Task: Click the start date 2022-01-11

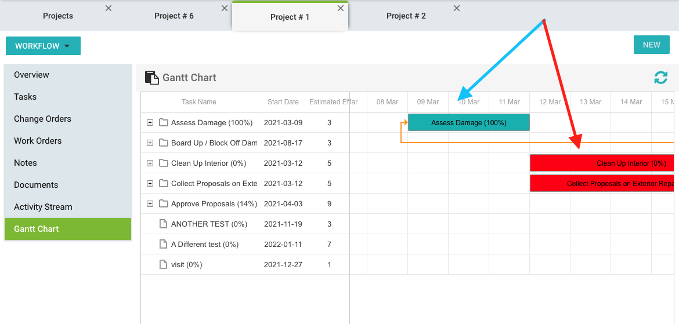Action: (x=283, y=245)
